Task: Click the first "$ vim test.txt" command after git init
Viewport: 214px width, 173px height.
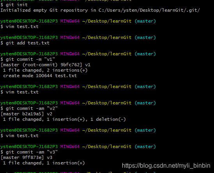Action: (20, 26)
